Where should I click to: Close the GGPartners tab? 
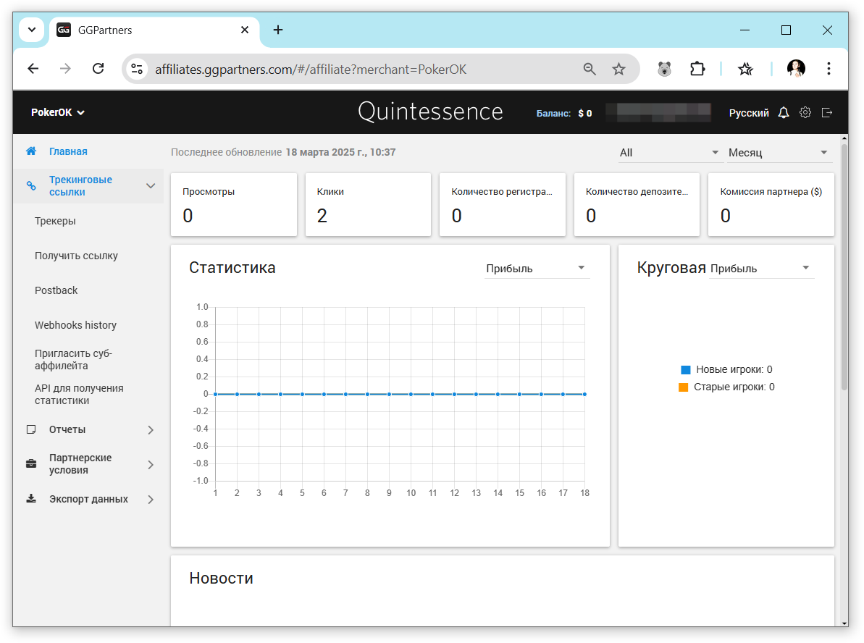[245, 30]
